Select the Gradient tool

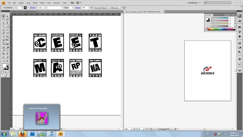pyautogui.click(x=7, y=47)
